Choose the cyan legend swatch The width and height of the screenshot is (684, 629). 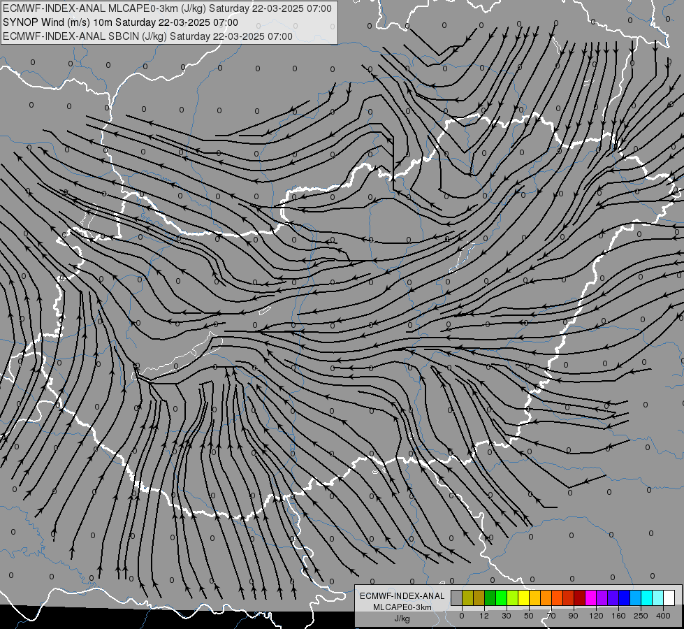(646, 598)
